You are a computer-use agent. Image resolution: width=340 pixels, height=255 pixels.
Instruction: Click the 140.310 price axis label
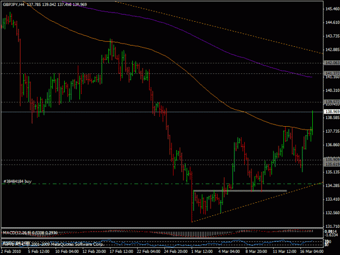[x=332, y=90]
